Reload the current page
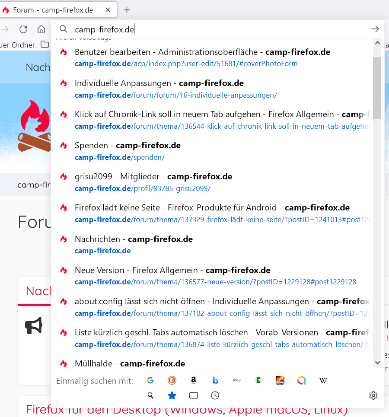Viewport: 389px width, 417px height. (23, 29)
